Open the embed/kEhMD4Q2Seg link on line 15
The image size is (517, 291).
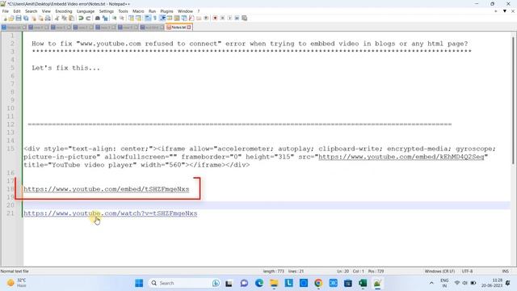pyautogui.click(x=401, y=157)
